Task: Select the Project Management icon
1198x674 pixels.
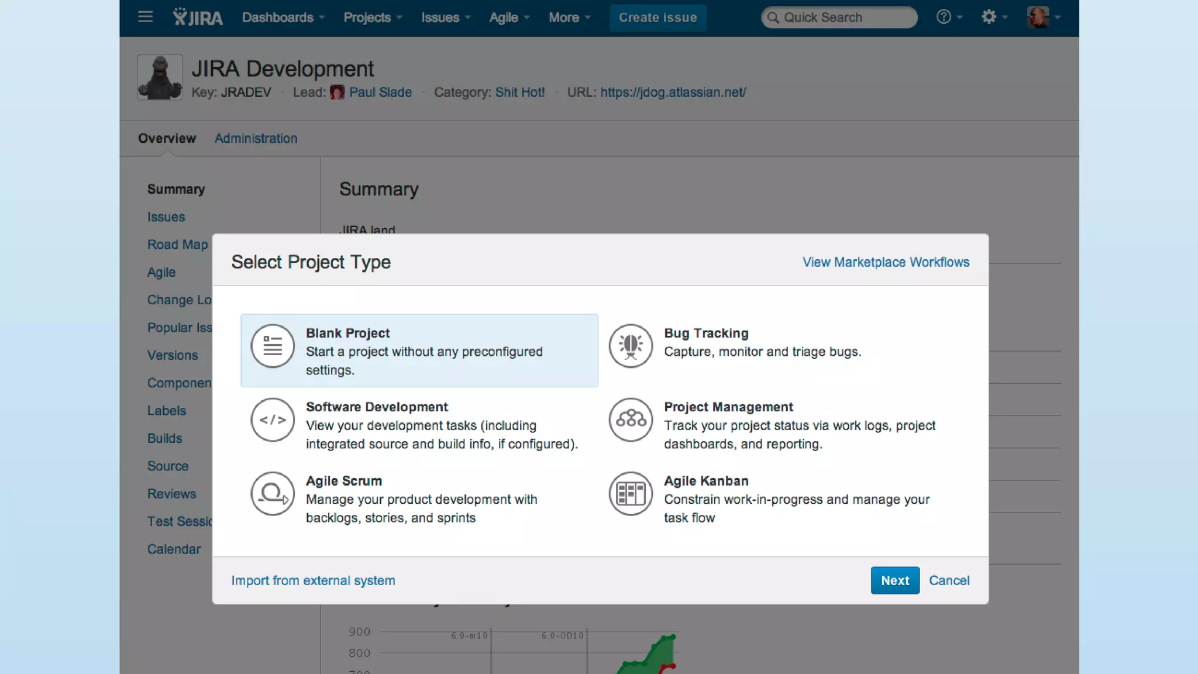Action: [630, 419]
